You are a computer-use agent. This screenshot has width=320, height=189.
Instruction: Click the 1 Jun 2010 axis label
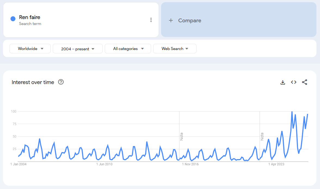(x=104, y=164)
